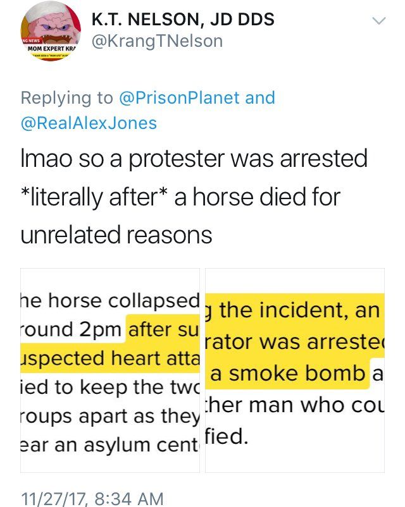Click 'lmao so a protester was arrested' line

[194, 158]
